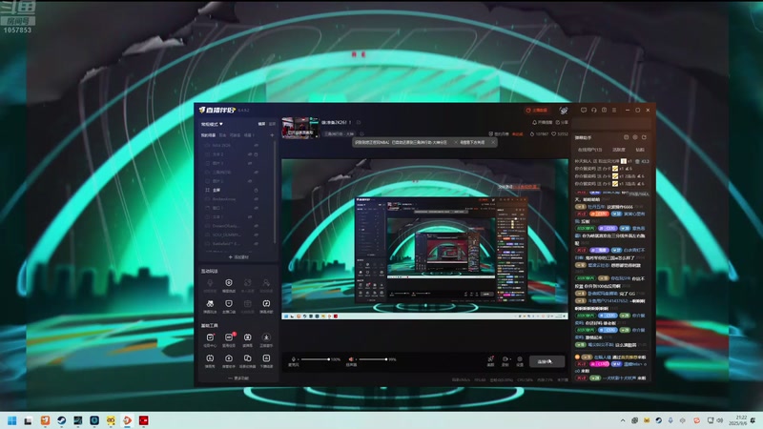Select the BrokenArrow source row
This screenshot has width=763, height=429.
coord(236,199)
